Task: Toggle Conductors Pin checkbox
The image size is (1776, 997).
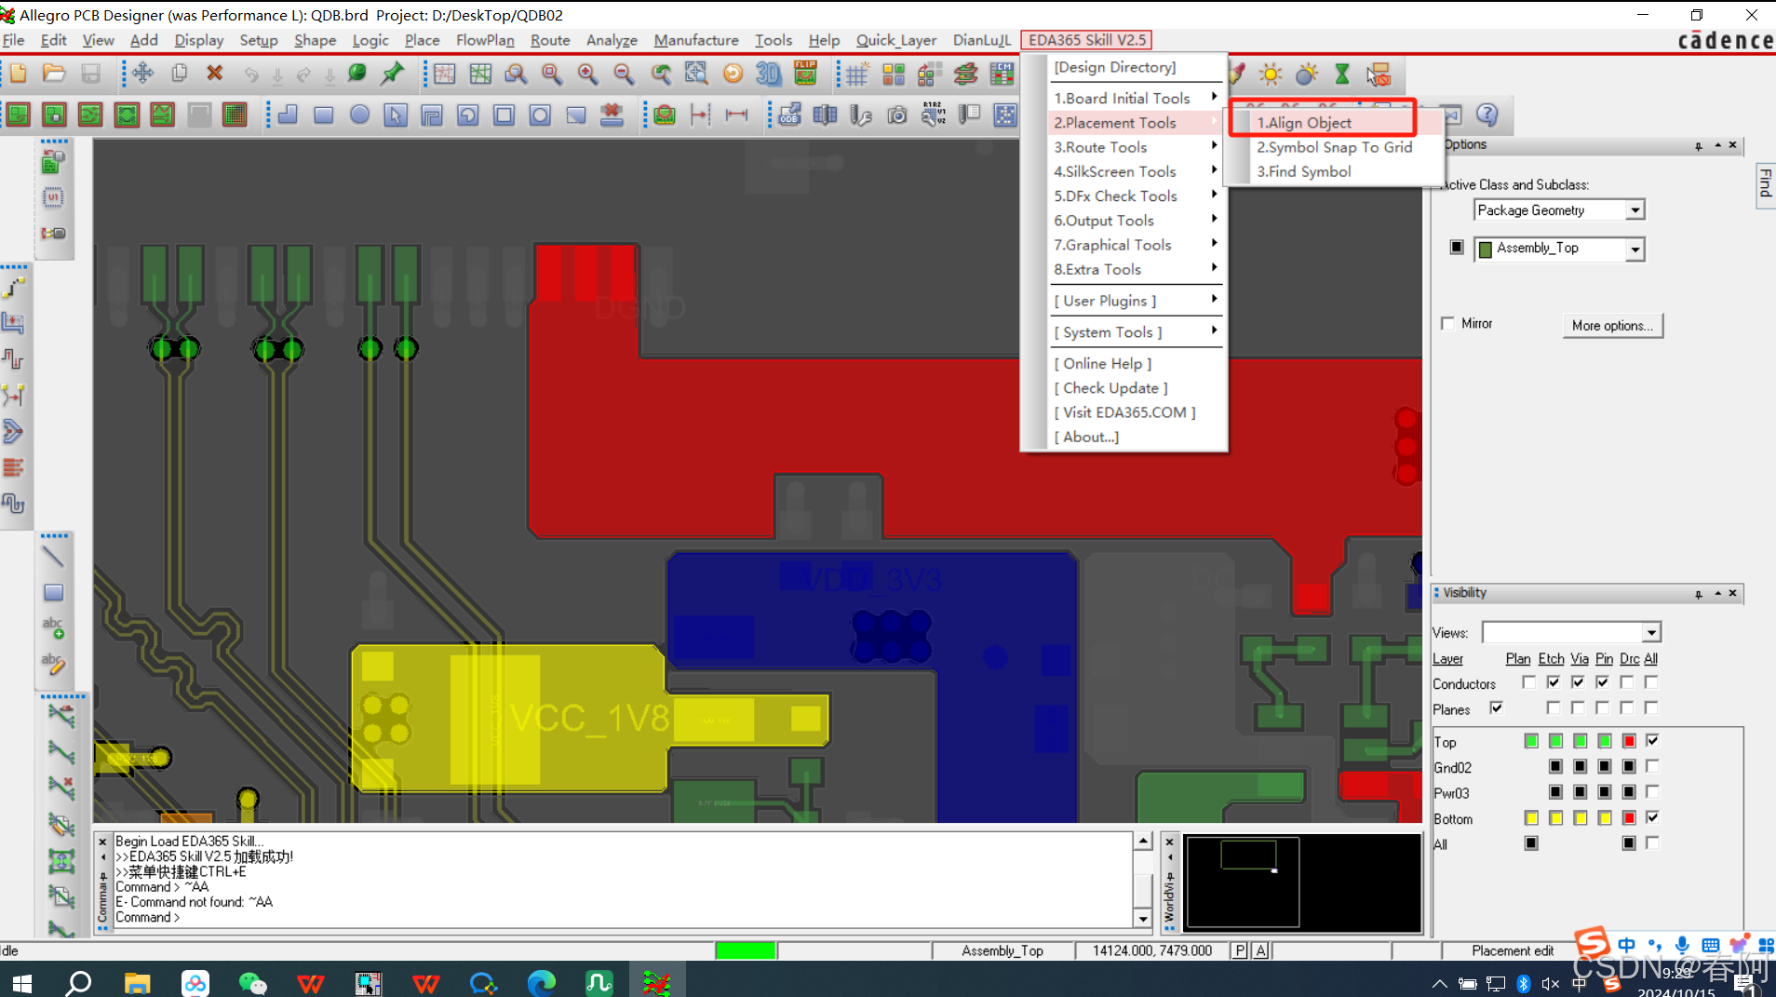Action: 1602,682
